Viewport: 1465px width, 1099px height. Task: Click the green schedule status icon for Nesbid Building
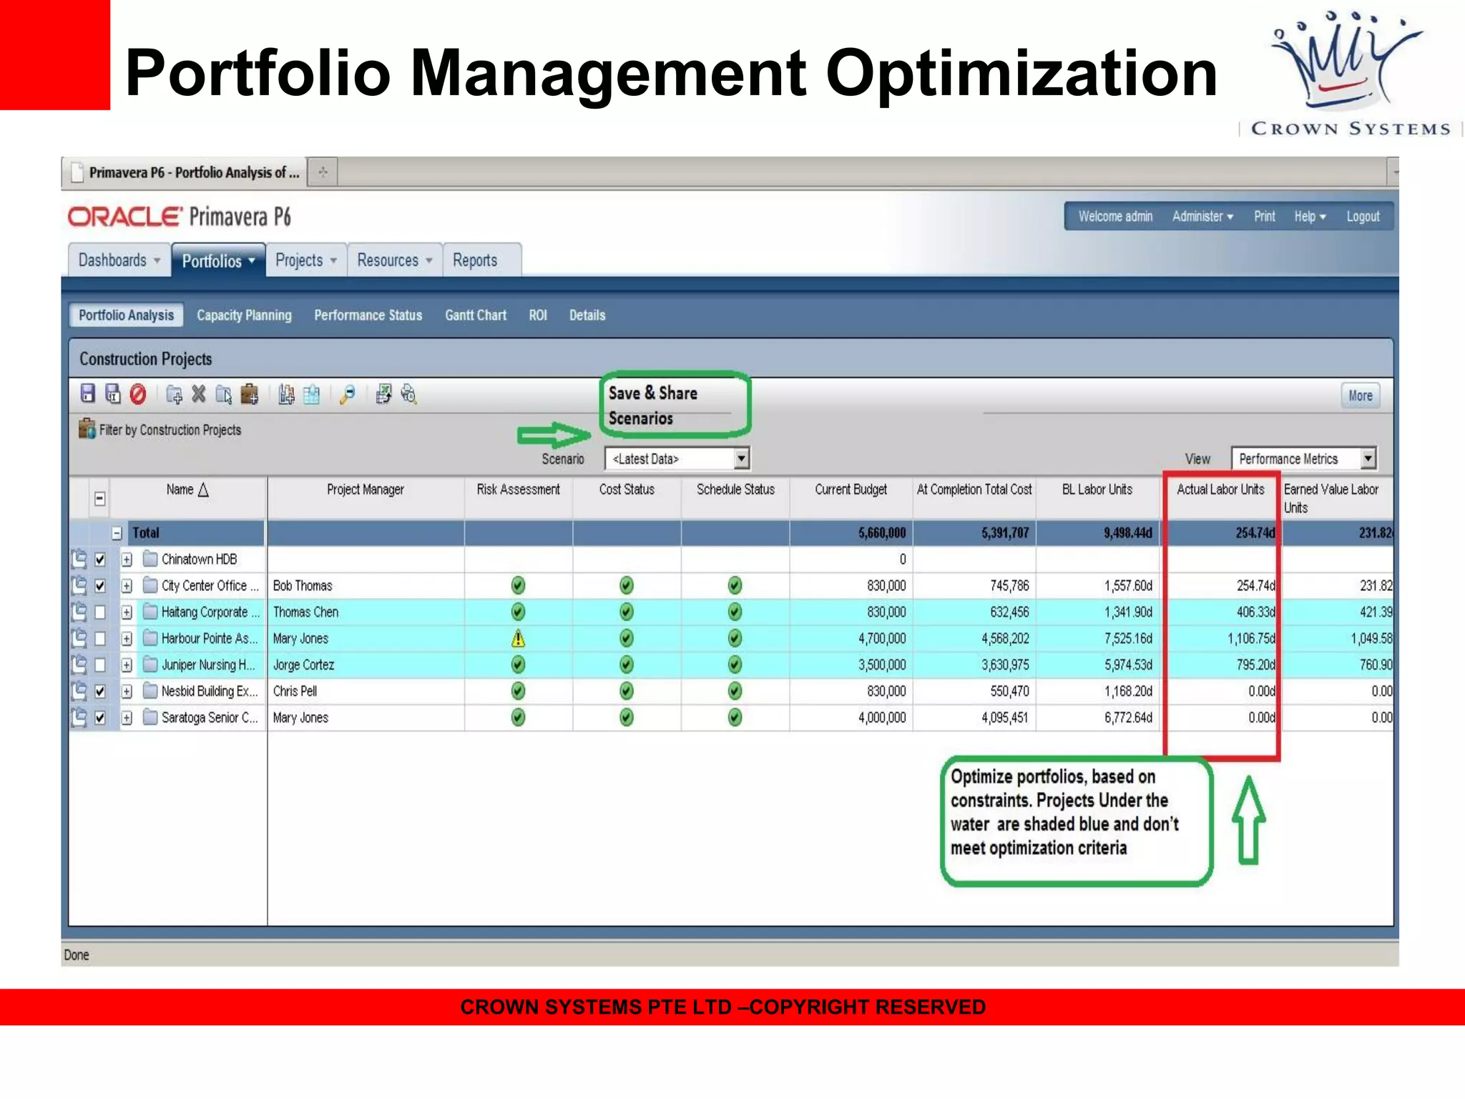click(735, 691)
